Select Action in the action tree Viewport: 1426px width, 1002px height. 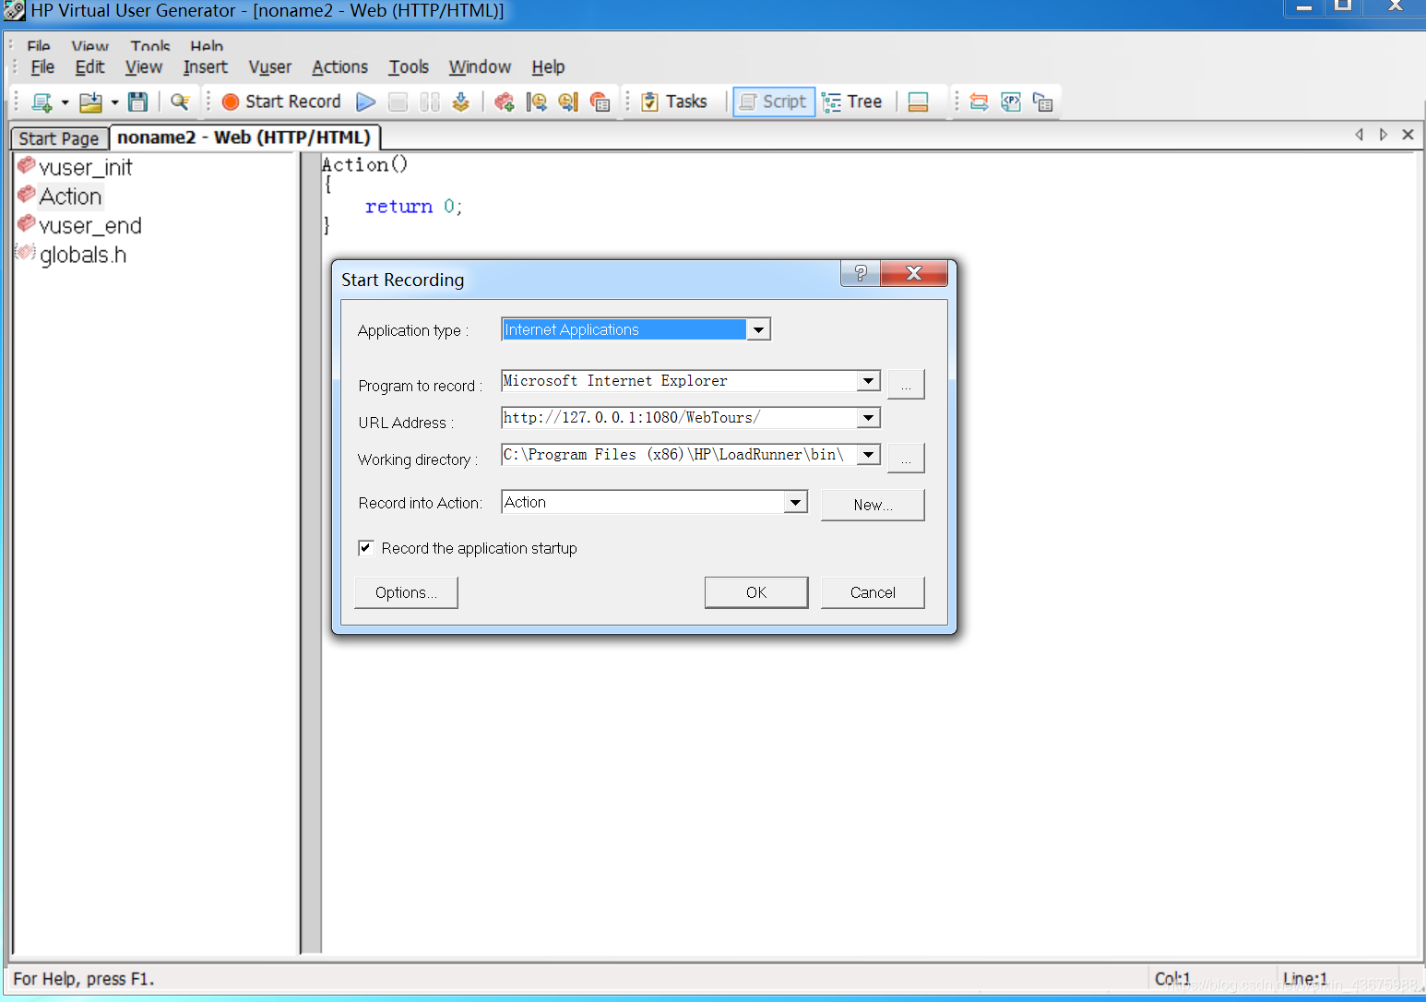point(70,197)
